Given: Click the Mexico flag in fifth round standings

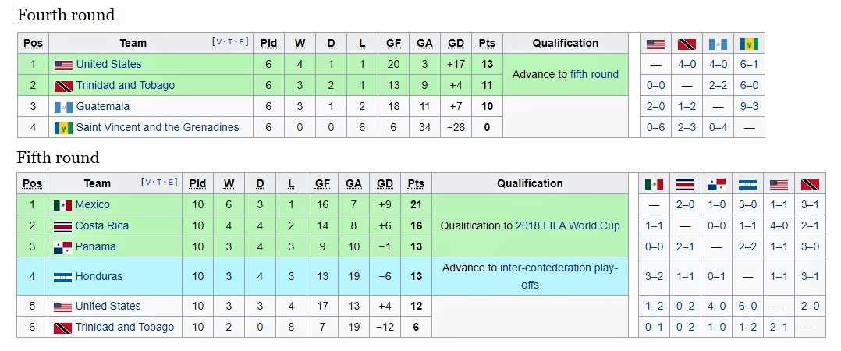Looking at the screenshot, I should tap(63, 205).
